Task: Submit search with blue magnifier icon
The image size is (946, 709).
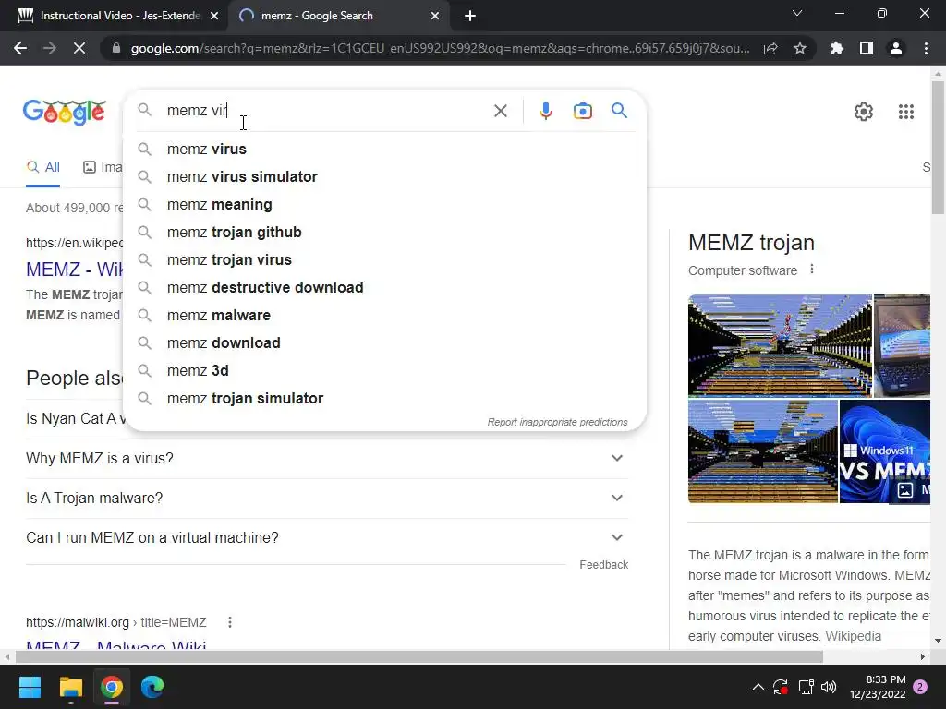Action: [619, 111]
